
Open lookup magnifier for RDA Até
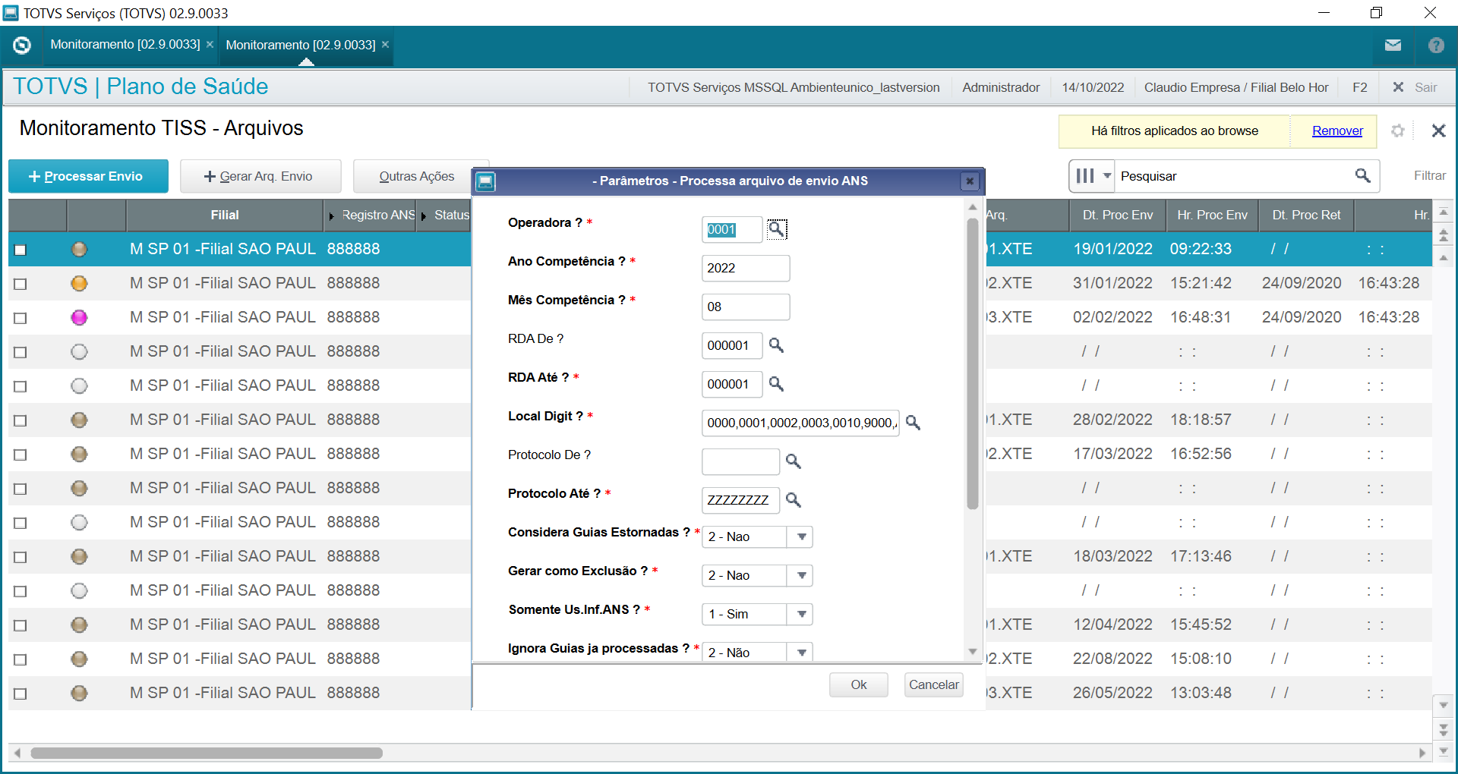pyautogui.click(x=776, y=384)
